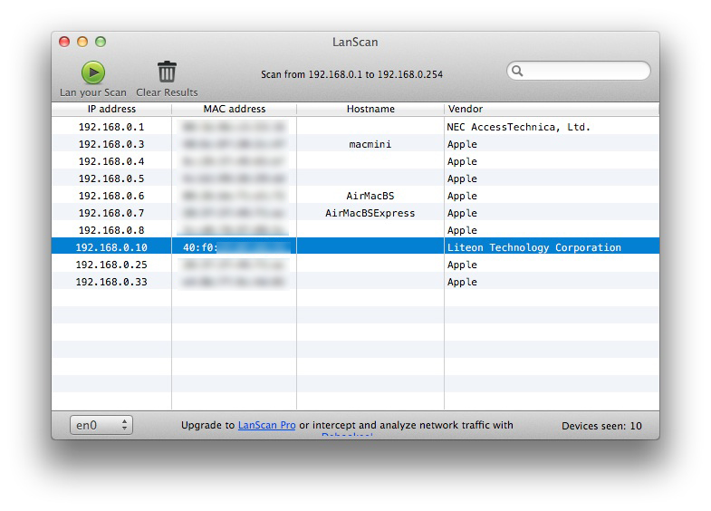
Task: Click NEC AccessTechnica, Ltd. vendor cell
Action: point(518,127)
